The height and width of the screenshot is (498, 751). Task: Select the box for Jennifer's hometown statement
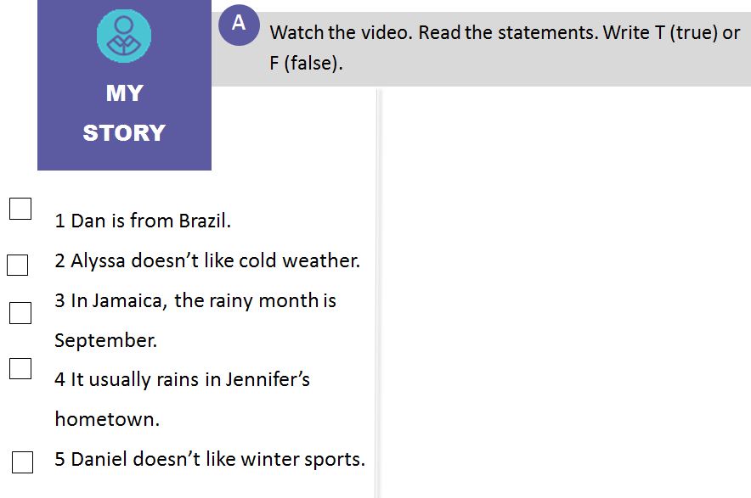point(20,368)
